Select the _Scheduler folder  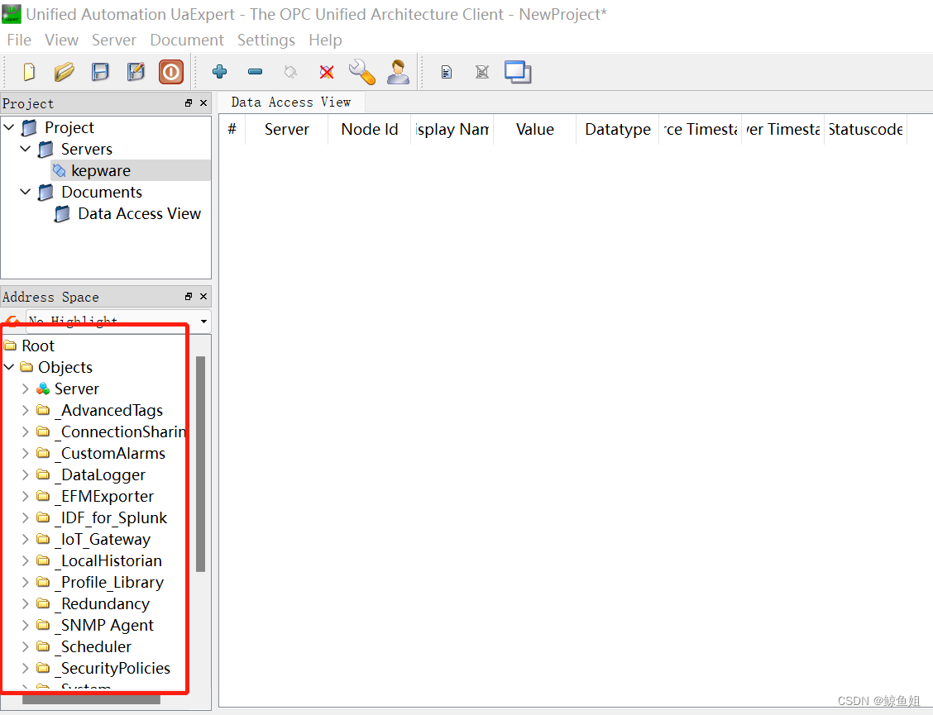click(94, 646)
